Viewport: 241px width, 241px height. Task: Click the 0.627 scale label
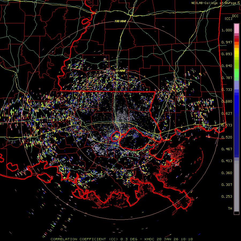(227, 114)
